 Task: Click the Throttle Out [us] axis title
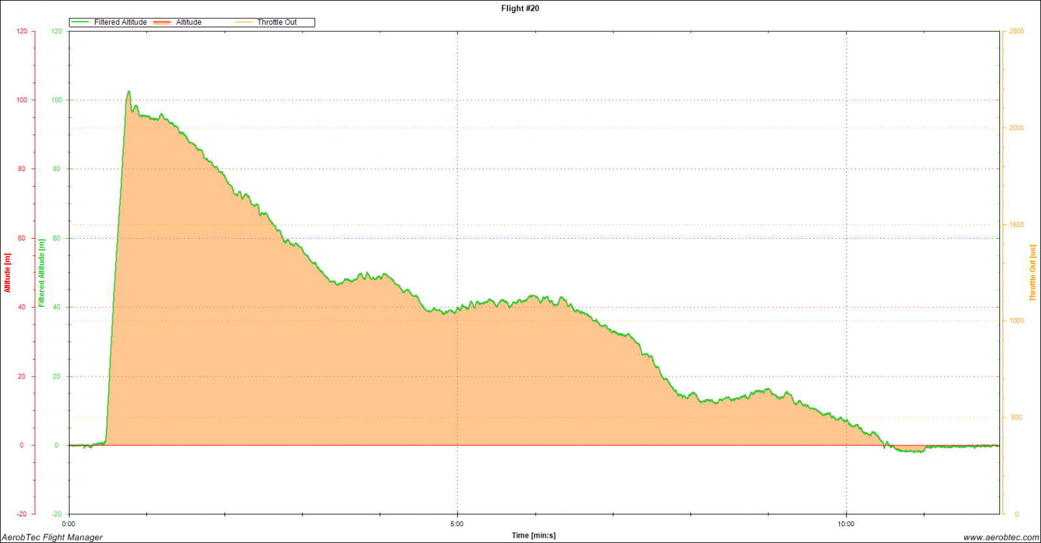[1033, 272]
